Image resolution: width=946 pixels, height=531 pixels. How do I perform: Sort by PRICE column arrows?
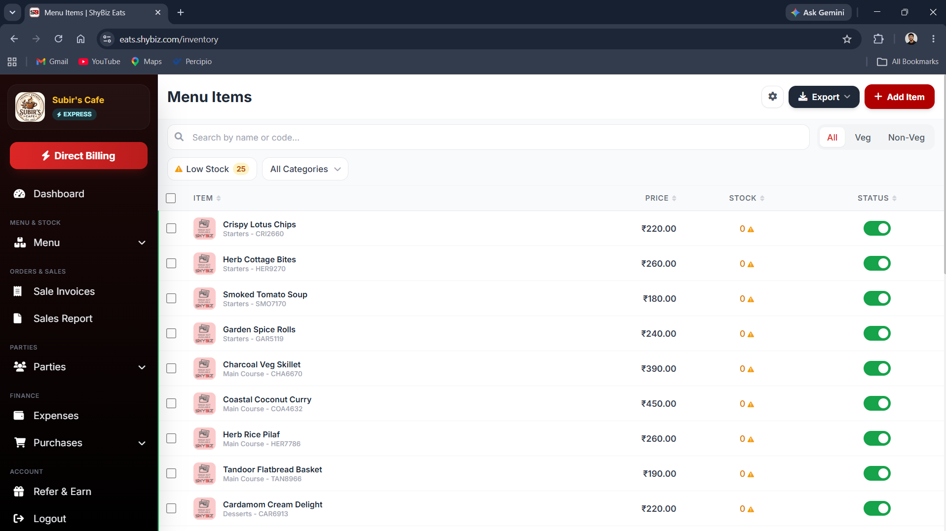(674, 198)
